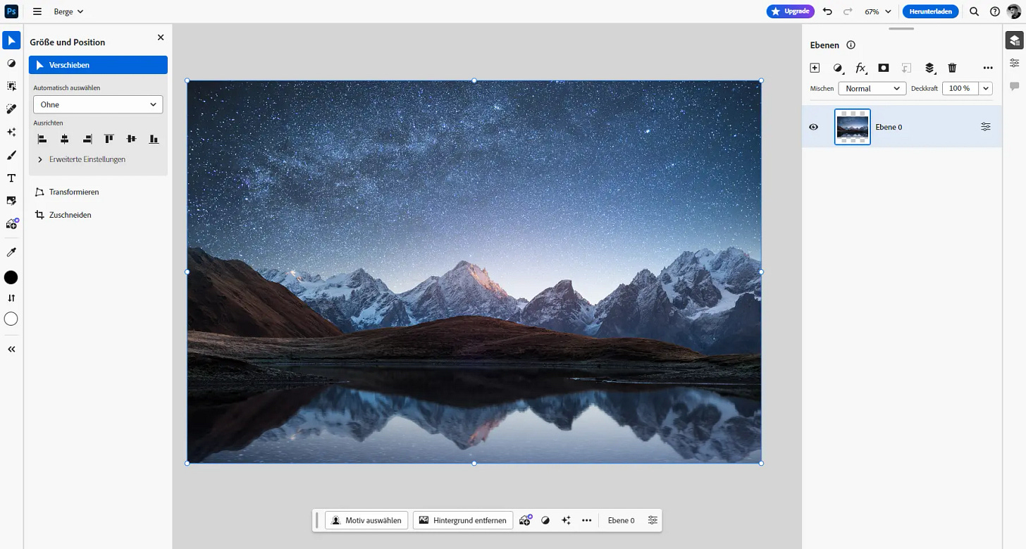The image size is (1026, 549).
Task: Click add image icon in left toolbar
Action: pyautogui.click(x=11, y=223)
